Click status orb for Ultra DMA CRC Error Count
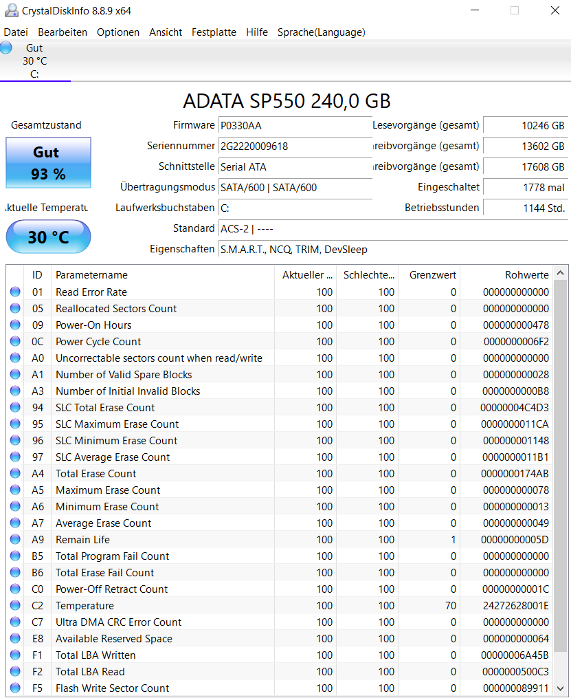571x698 pixels. [x=15, y=622]
